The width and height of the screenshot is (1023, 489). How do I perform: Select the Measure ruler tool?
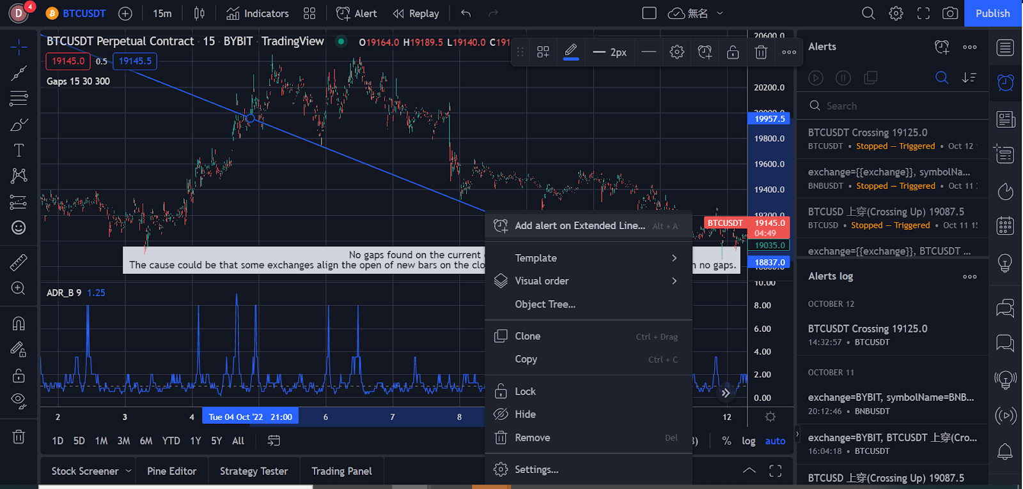click(19, 262)
